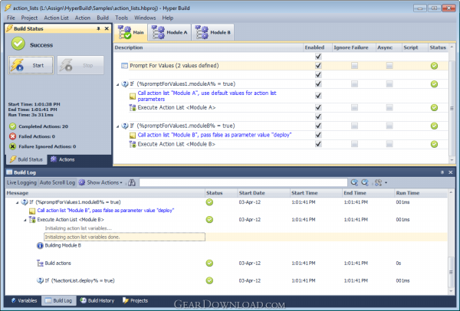Toggle Enabled for Execute Action List Module A
460x311 pixels.
pos(318,107)
